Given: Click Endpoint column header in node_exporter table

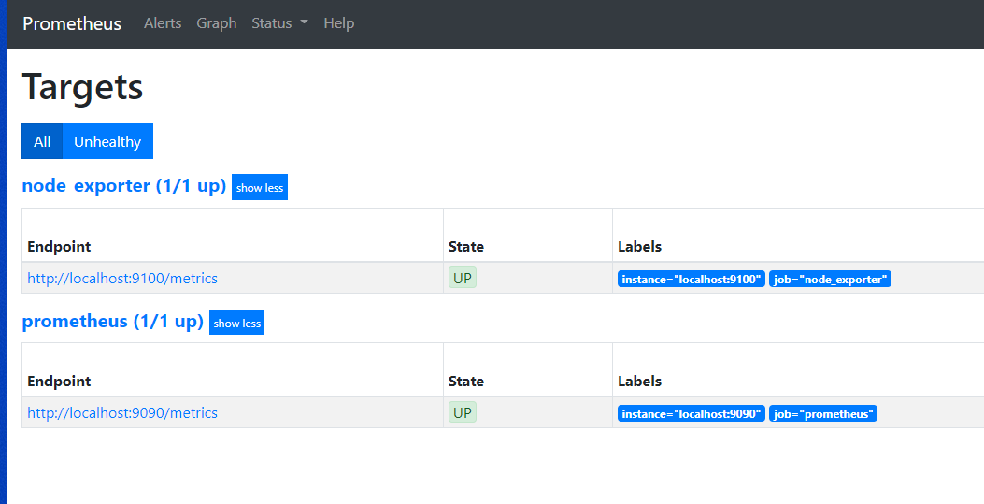Looking at the screenshot, I should click(59, 247).
